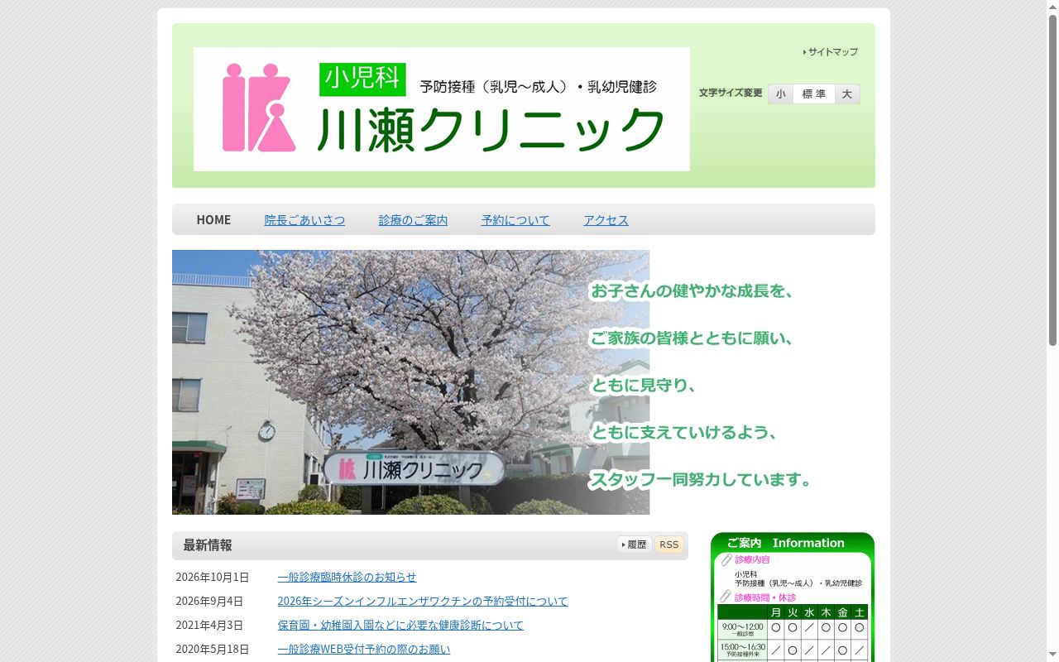Click the 2020年5月18日 news date
Screen dimensions: 1059x662
click(213, 650)
